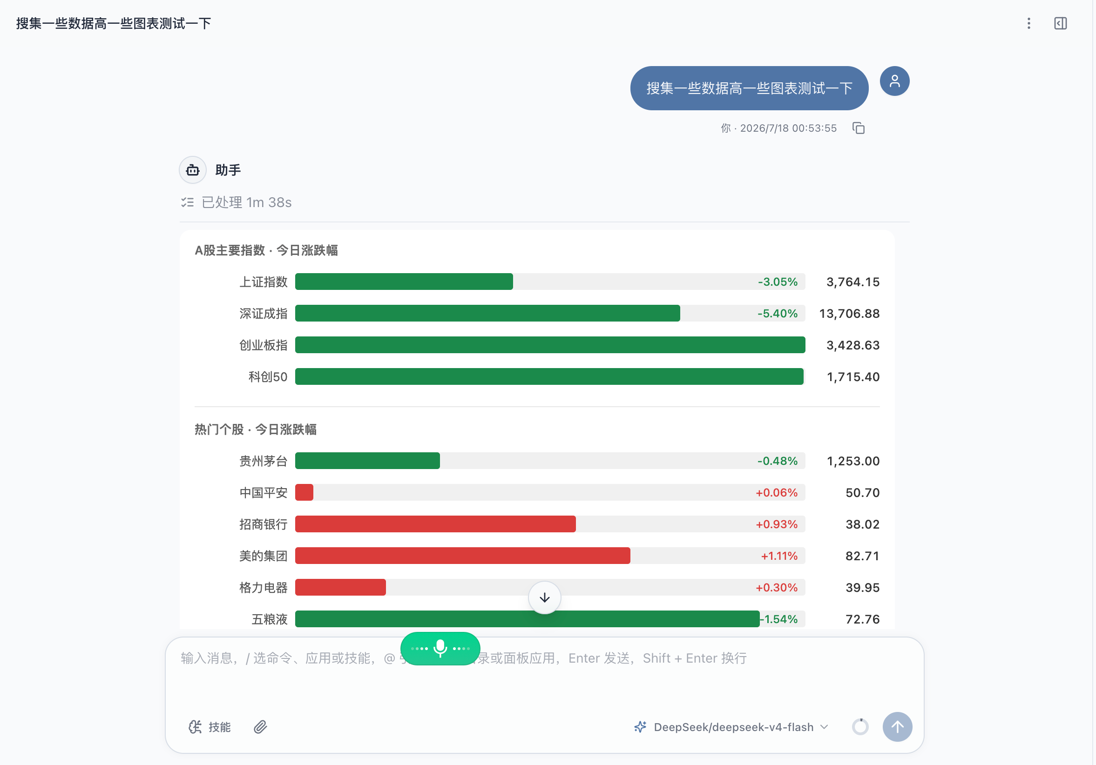This screenshot has height=765, width=1096.
Task: Click the A股主要指数 · 今日涨跌幅 heading
Action: coord(266,250)
